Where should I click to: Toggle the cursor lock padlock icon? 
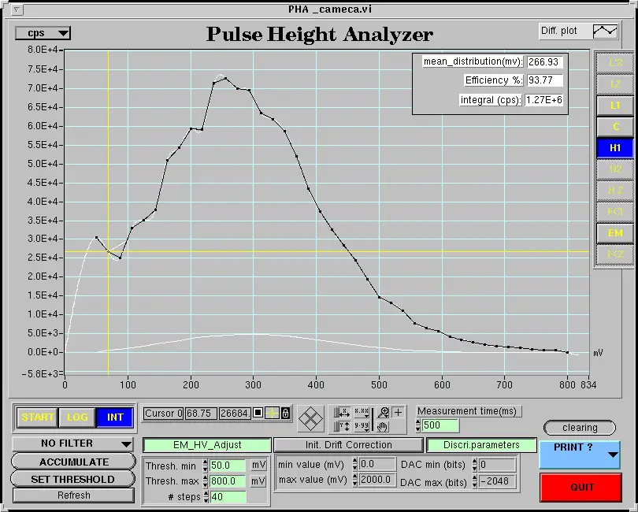[286, 413]
